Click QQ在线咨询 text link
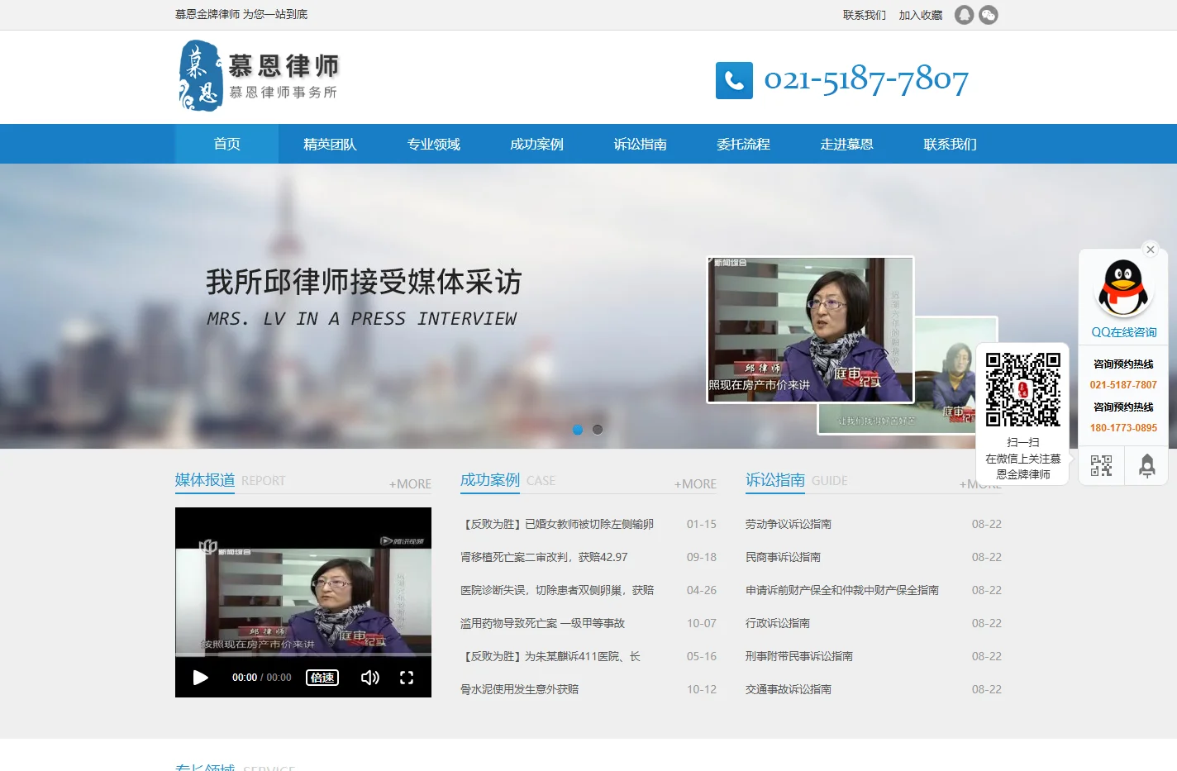This screenshot has width=1177, height=771. coord(1123,332)
